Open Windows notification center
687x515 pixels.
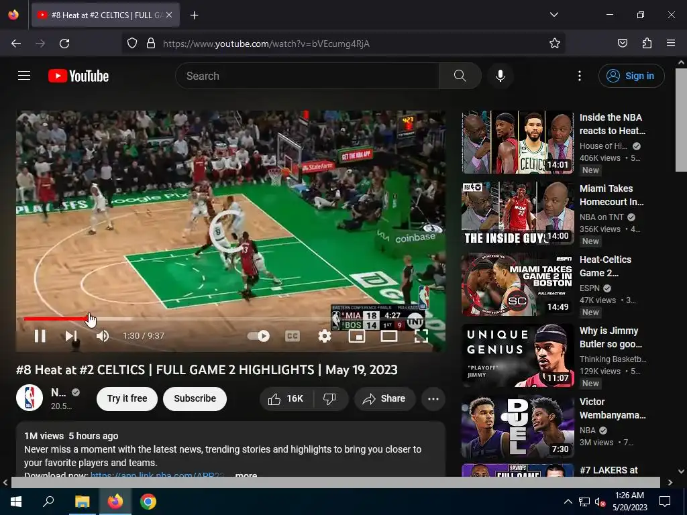coord(665,502)
